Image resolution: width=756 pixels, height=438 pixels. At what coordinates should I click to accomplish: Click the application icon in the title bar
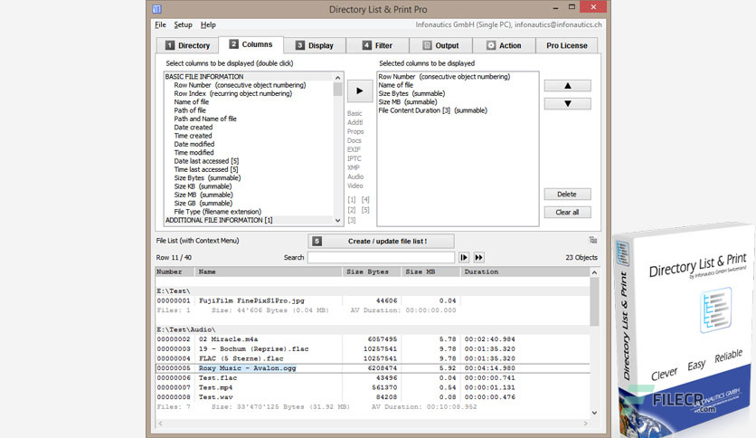156,9
